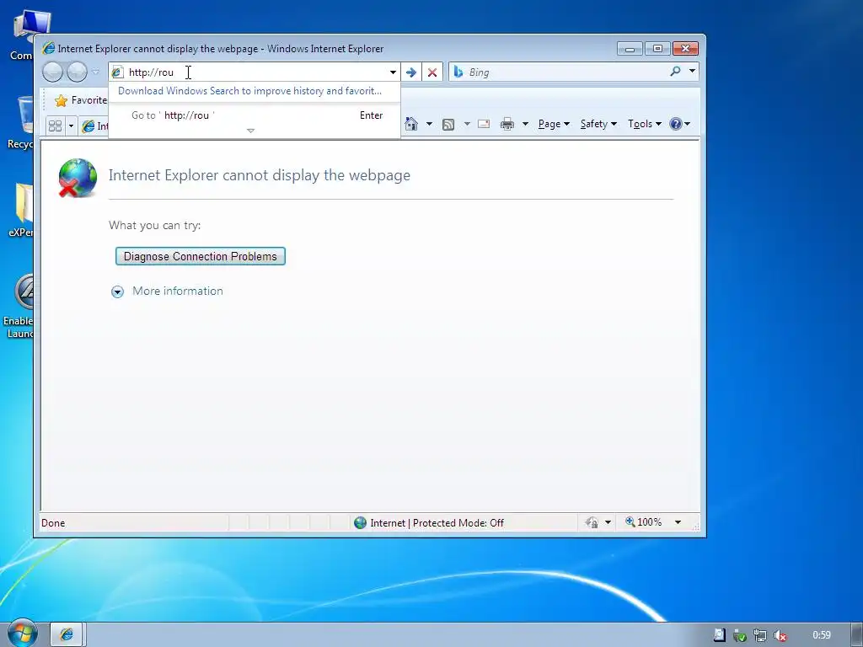Click the red Stop loading button

click(x=432, y=72)
